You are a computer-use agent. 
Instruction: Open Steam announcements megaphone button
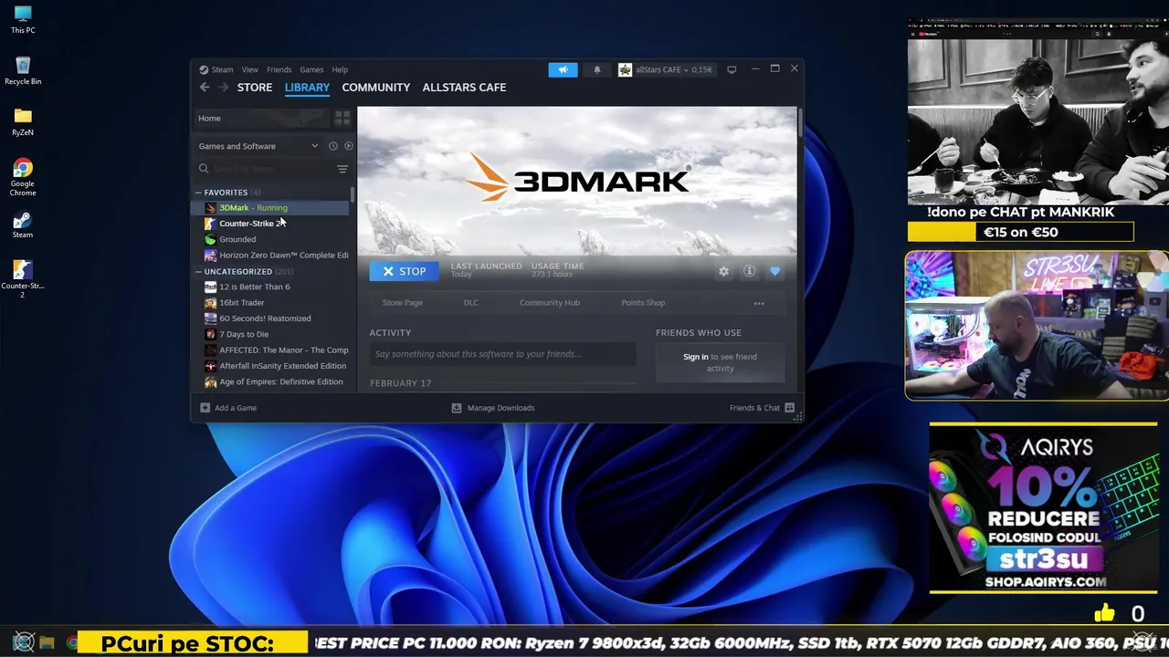click(x=563, y=69)
